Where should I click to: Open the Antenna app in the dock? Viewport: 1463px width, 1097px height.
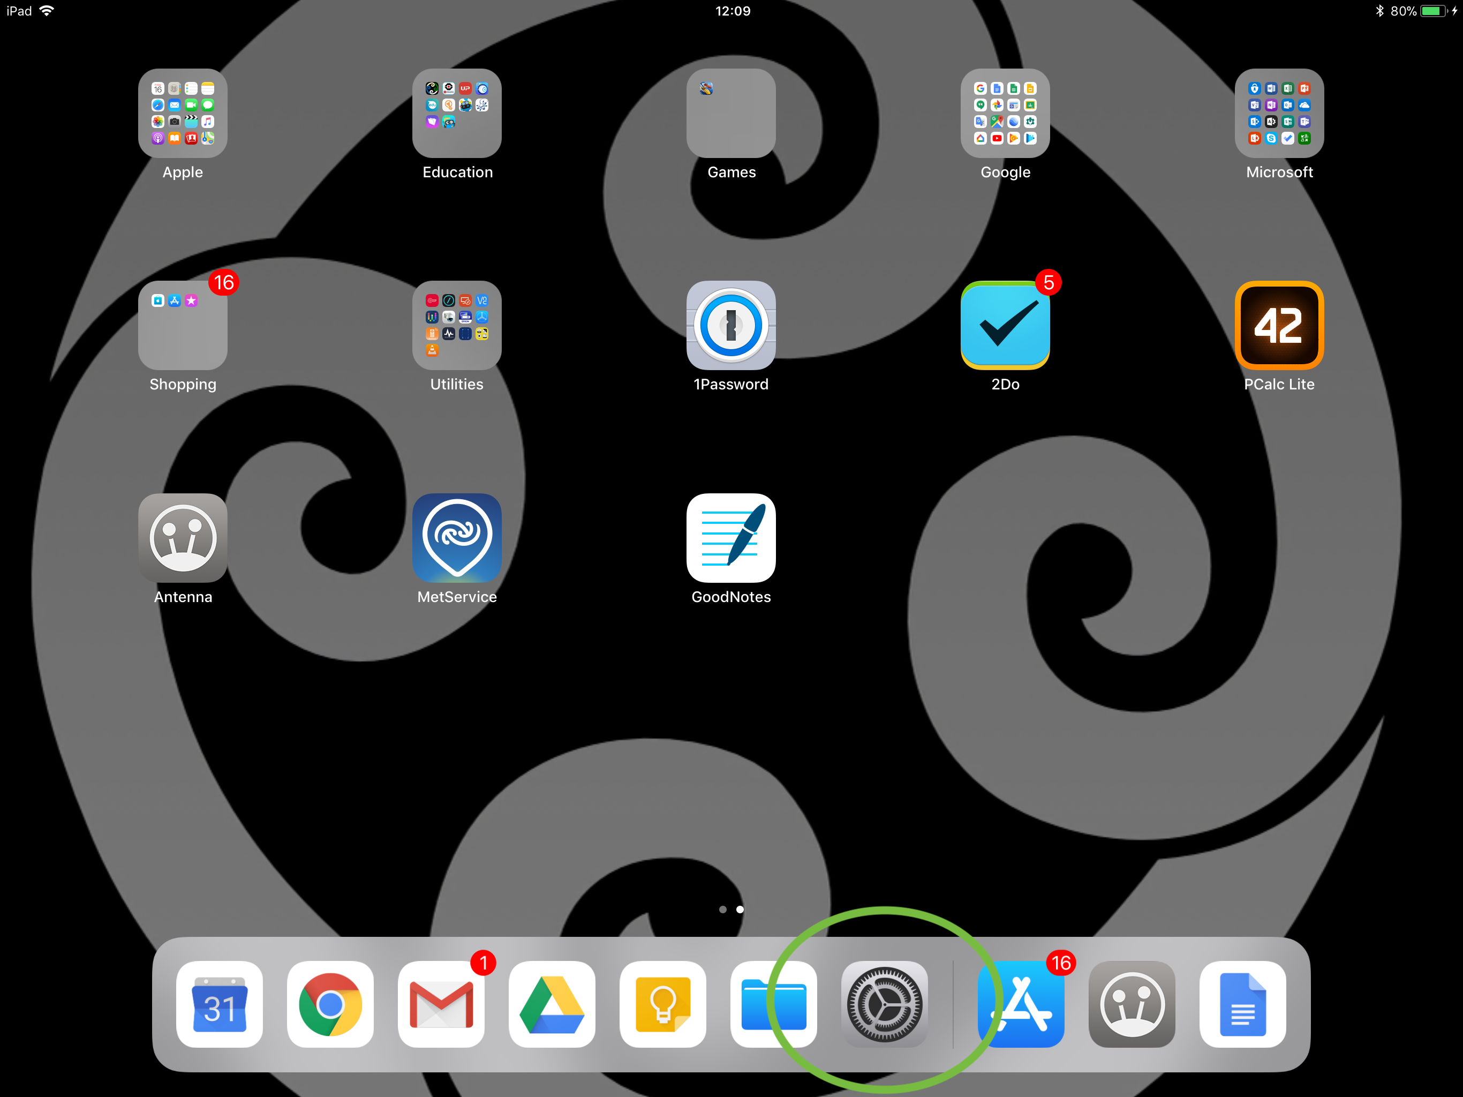tap(1132, 1004)
